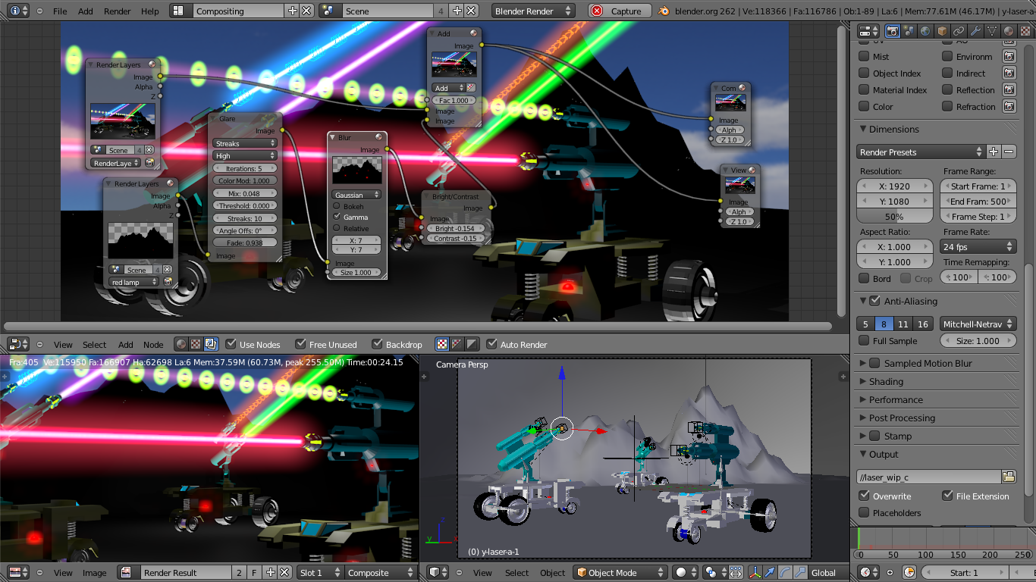Select the Translate manipulator arrow icon

click(769, 573)
